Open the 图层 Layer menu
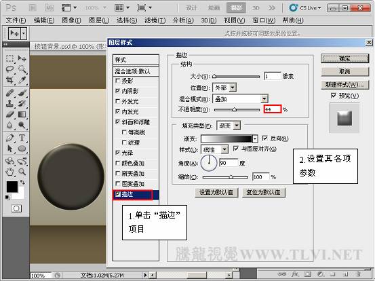The image size is (375, 281). point(99,20)
